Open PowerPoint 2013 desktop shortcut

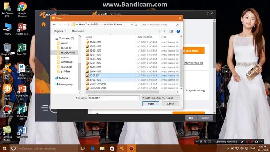[x=22, y=92]
